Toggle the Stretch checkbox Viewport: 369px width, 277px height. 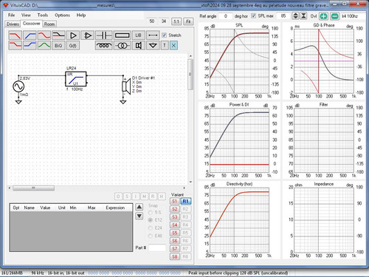click(165, 35)
